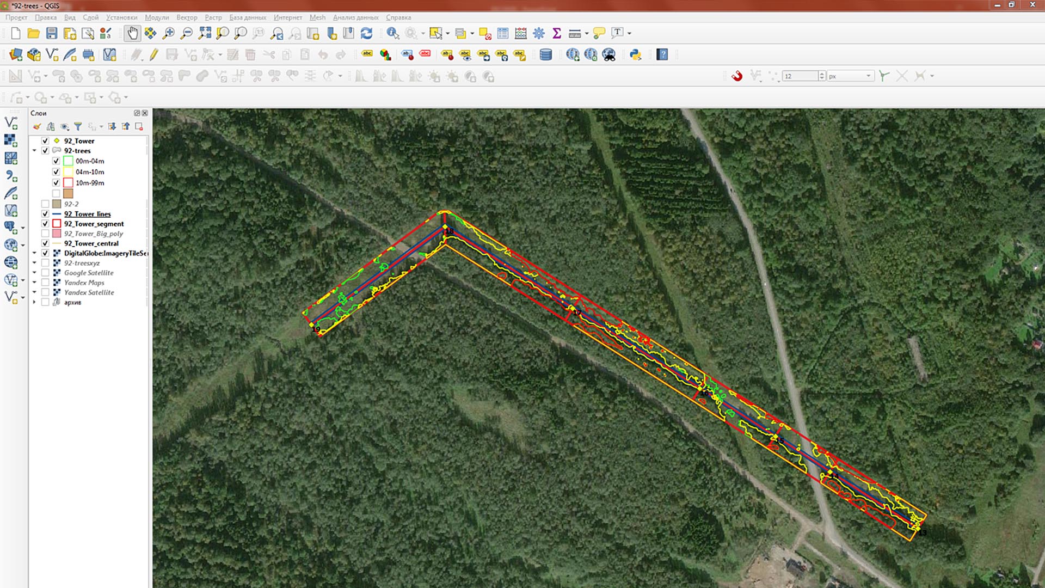Click Save Project floppy icon

pos(52,33)
